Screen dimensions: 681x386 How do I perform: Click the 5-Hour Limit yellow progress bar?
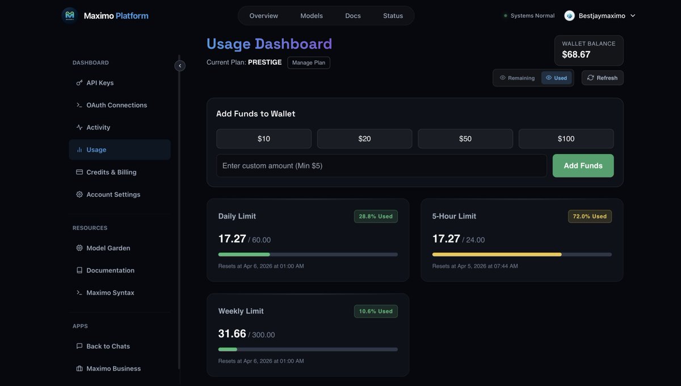[522, 254]
